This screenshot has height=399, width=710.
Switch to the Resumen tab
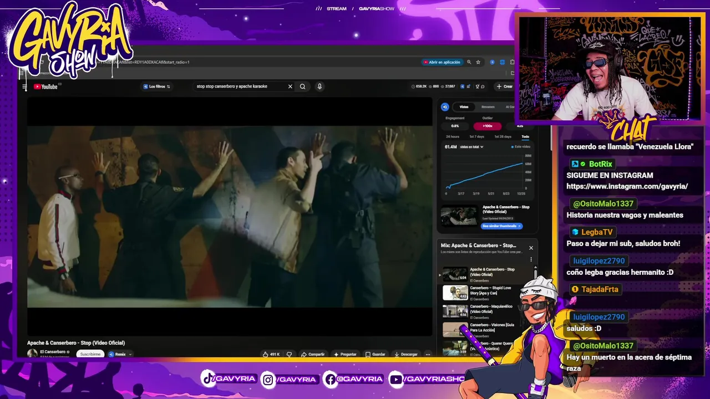[x=488, y=107]
